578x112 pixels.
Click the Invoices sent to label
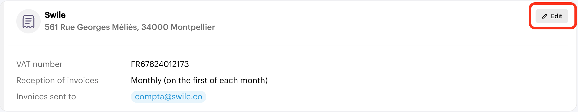click(x=46, y=97)
